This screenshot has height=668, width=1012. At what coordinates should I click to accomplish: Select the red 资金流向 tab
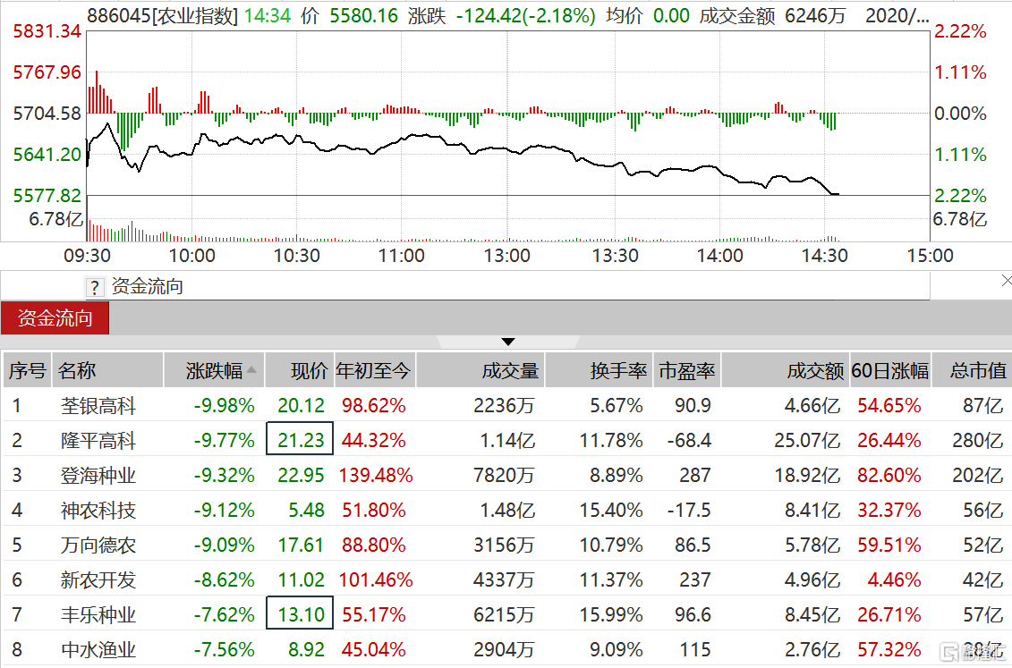click(x=55, y=317)
